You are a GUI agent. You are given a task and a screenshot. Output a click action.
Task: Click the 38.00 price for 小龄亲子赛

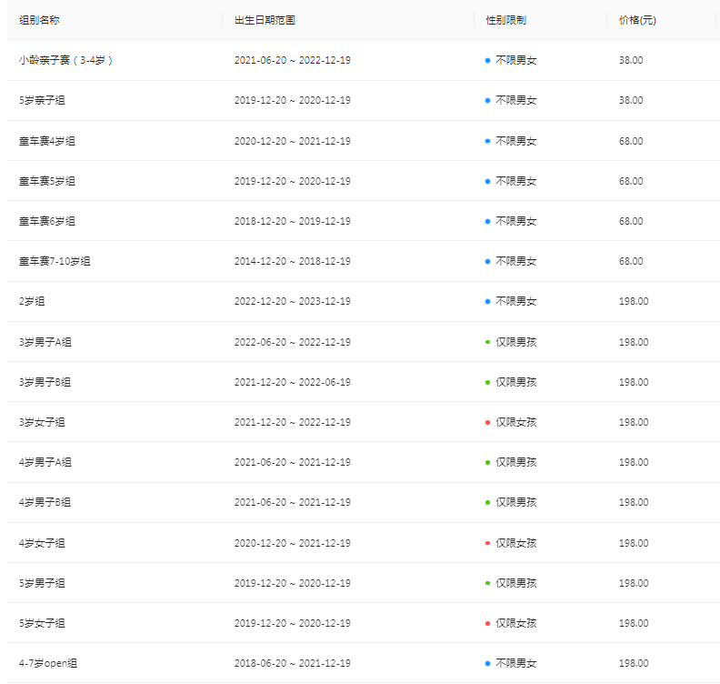631,60
